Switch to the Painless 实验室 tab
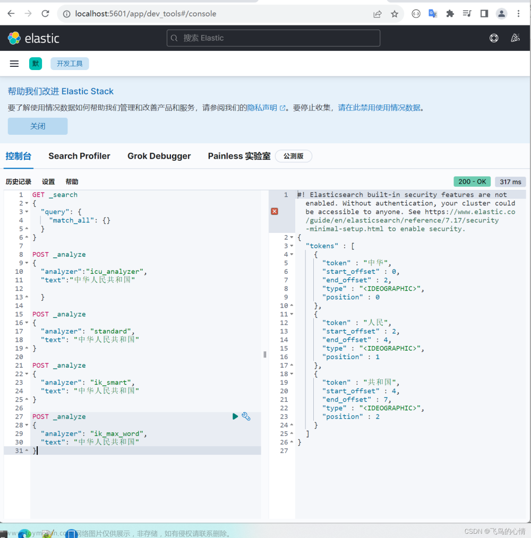The width and height of the screenshot is (531, 538). coord(239,156)
